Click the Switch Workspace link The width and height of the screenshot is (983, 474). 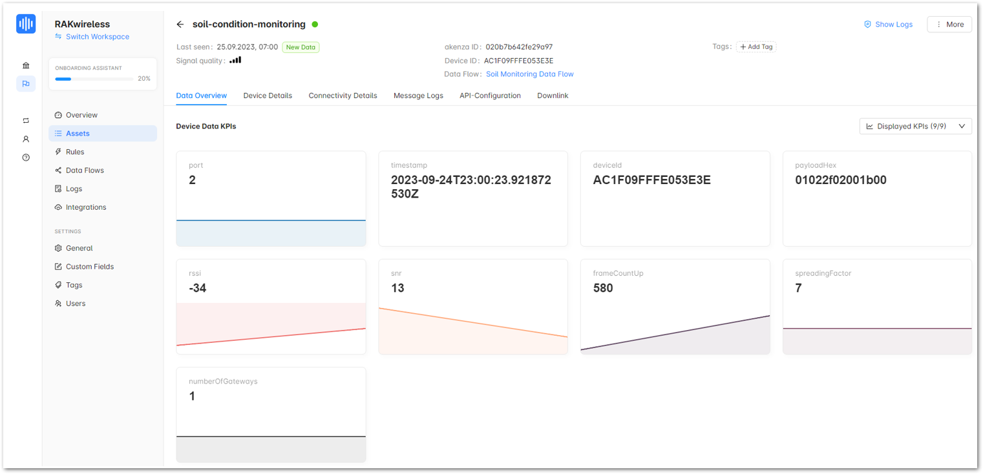(x=98, y=37)
